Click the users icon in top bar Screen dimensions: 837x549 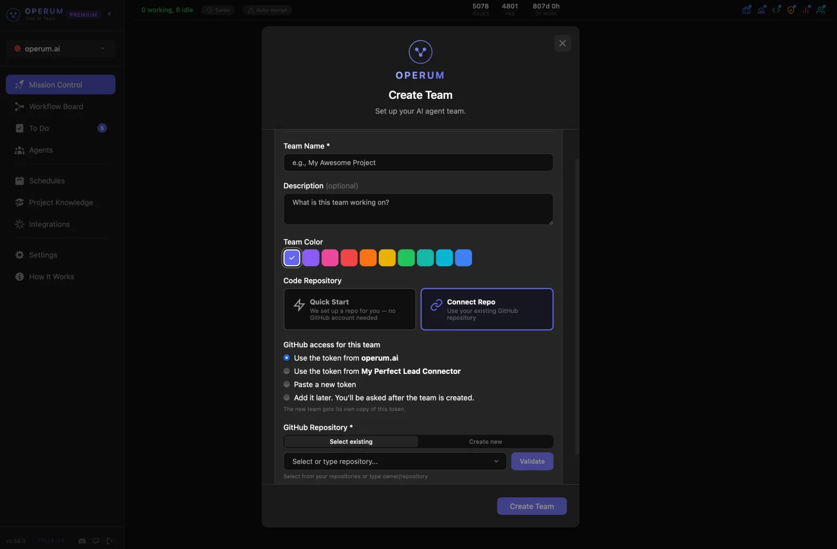pyautogui.click(x=821, y=9)
